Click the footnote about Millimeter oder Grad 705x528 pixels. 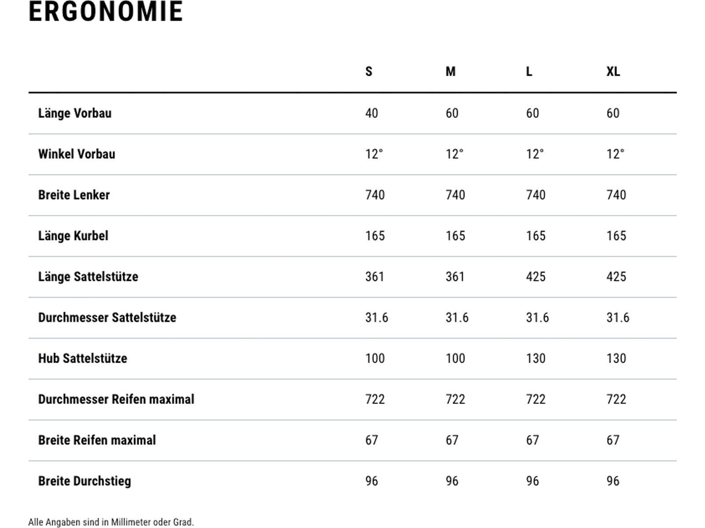111,522
